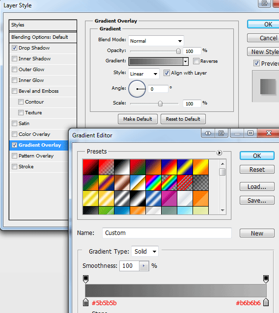Click Cancel in the Layer Style dialog

(263, 38)
